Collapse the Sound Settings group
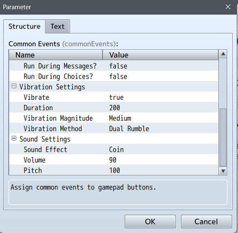Screen dimensions: 238x233 pos(14,138)
